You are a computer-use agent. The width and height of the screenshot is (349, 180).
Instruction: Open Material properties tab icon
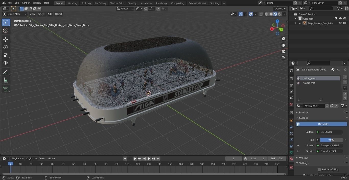pyautogui.click(x=291, y=159)
